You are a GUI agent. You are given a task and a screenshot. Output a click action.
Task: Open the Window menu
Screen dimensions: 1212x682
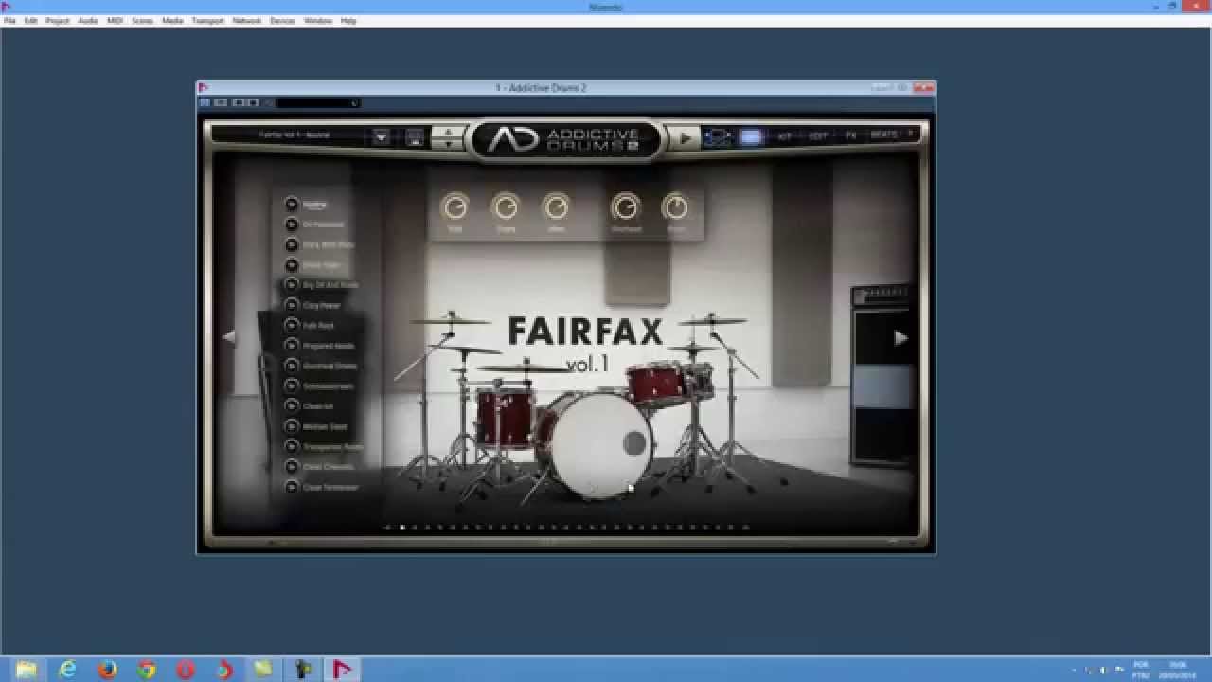click(x=318, y=20)
